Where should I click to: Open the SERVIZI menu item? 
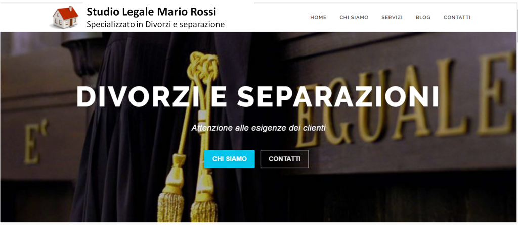pyautogui.click(x=392, y=18)
